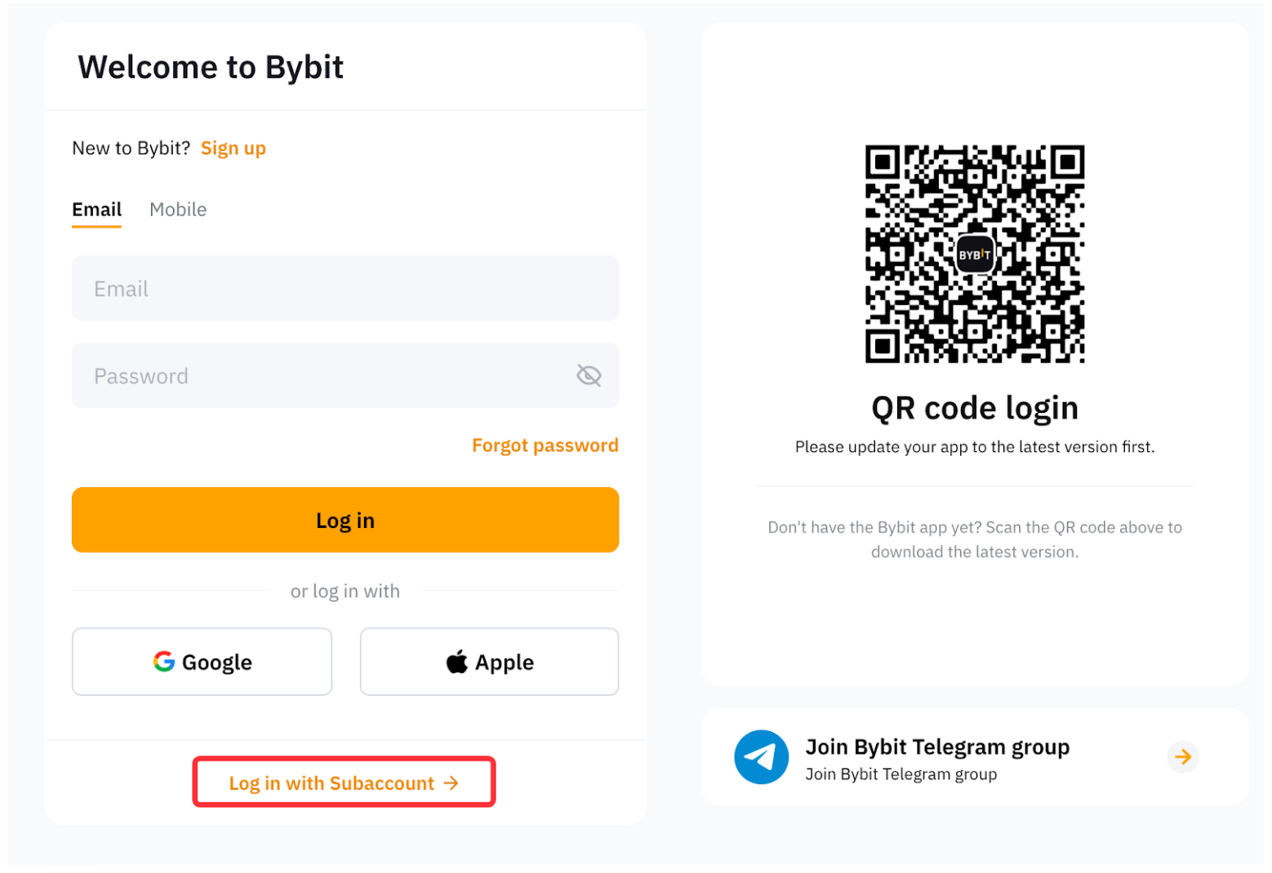1272x873 pixels.
Task: Click the orange arrow in Telegram card
Action: click(x=1182, y=757)
